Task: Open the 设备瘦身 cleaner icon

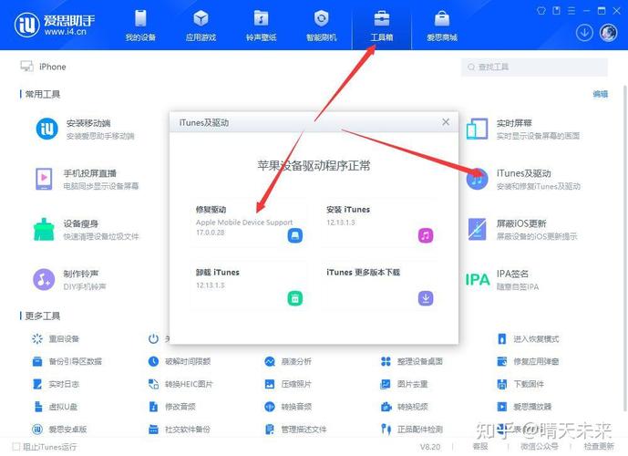Action: click(44, 229)
